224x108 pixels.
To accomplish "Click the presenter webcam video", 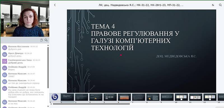I will [25, 19].
